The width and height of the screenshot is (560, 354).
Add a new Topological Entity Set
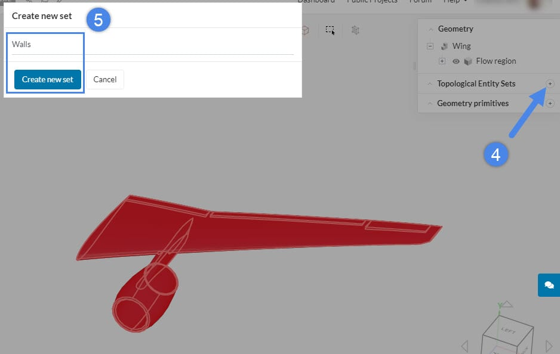click(550, 84)
